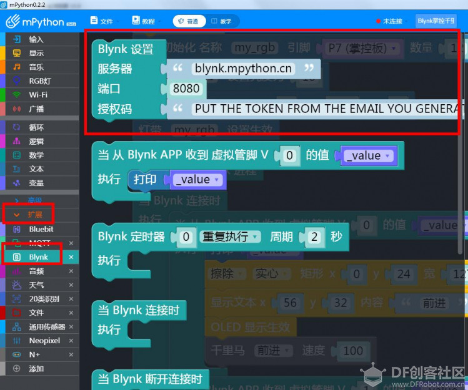The width and height of the screenshot is (468, 390).
Task: Open the 显示 (display) category icon
Action: click(17, 53)
